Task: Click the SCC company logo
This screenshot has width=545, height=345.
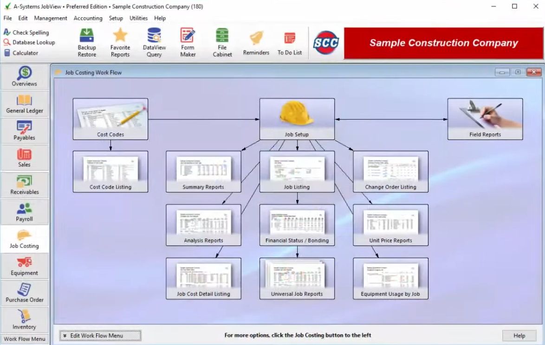Action: click(326, 43)
